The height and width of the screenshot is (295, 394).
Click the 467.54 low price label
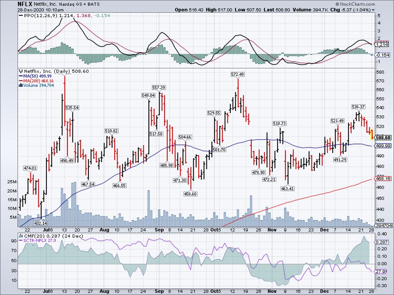[x=88, y=184]
